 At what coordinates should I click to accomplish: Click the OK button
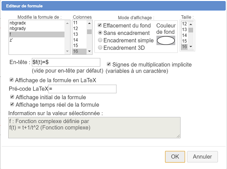click(x=175, y=157)
